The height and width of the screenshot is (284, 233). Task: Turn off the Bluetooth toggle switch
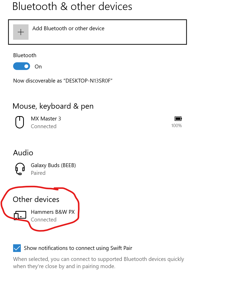tap(22, 66)
